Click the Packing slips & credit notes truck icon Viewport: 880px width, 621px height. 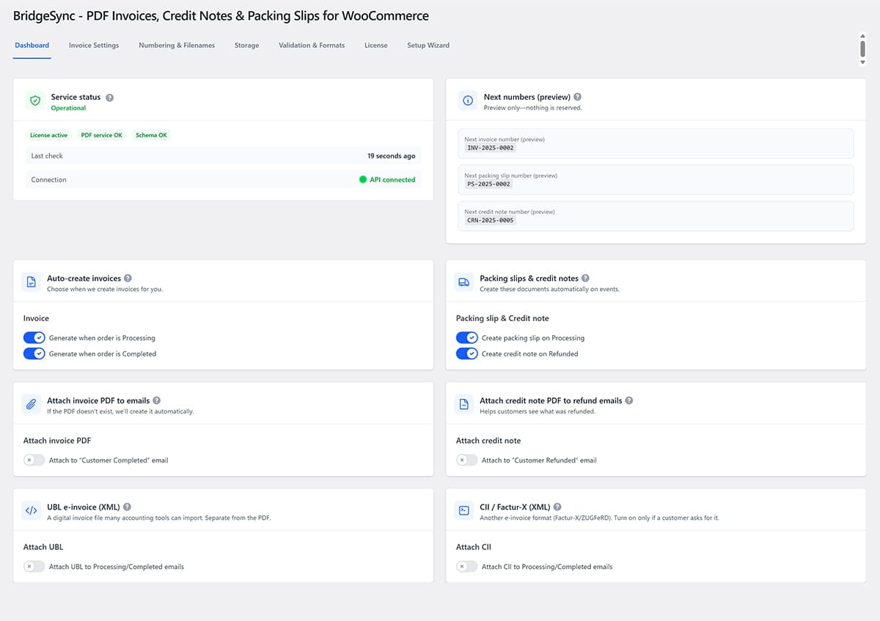462,283
